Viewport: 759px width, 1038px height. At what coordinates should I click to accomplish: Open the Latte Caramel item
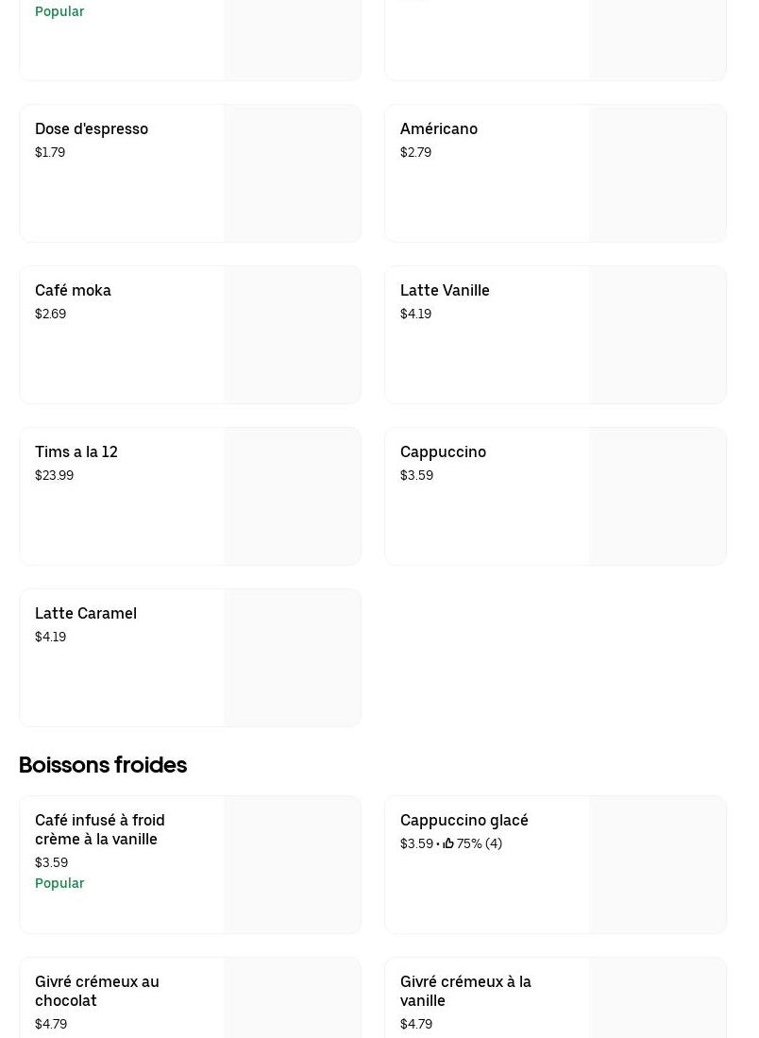(x=86, y=613)
